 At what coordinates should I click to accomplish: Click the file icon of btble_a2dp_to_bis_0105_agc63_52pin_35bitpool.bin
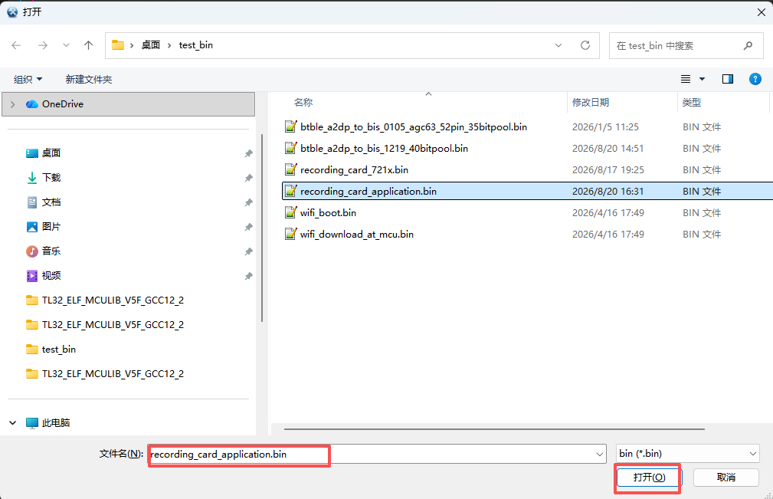click(x=291, y=126)
